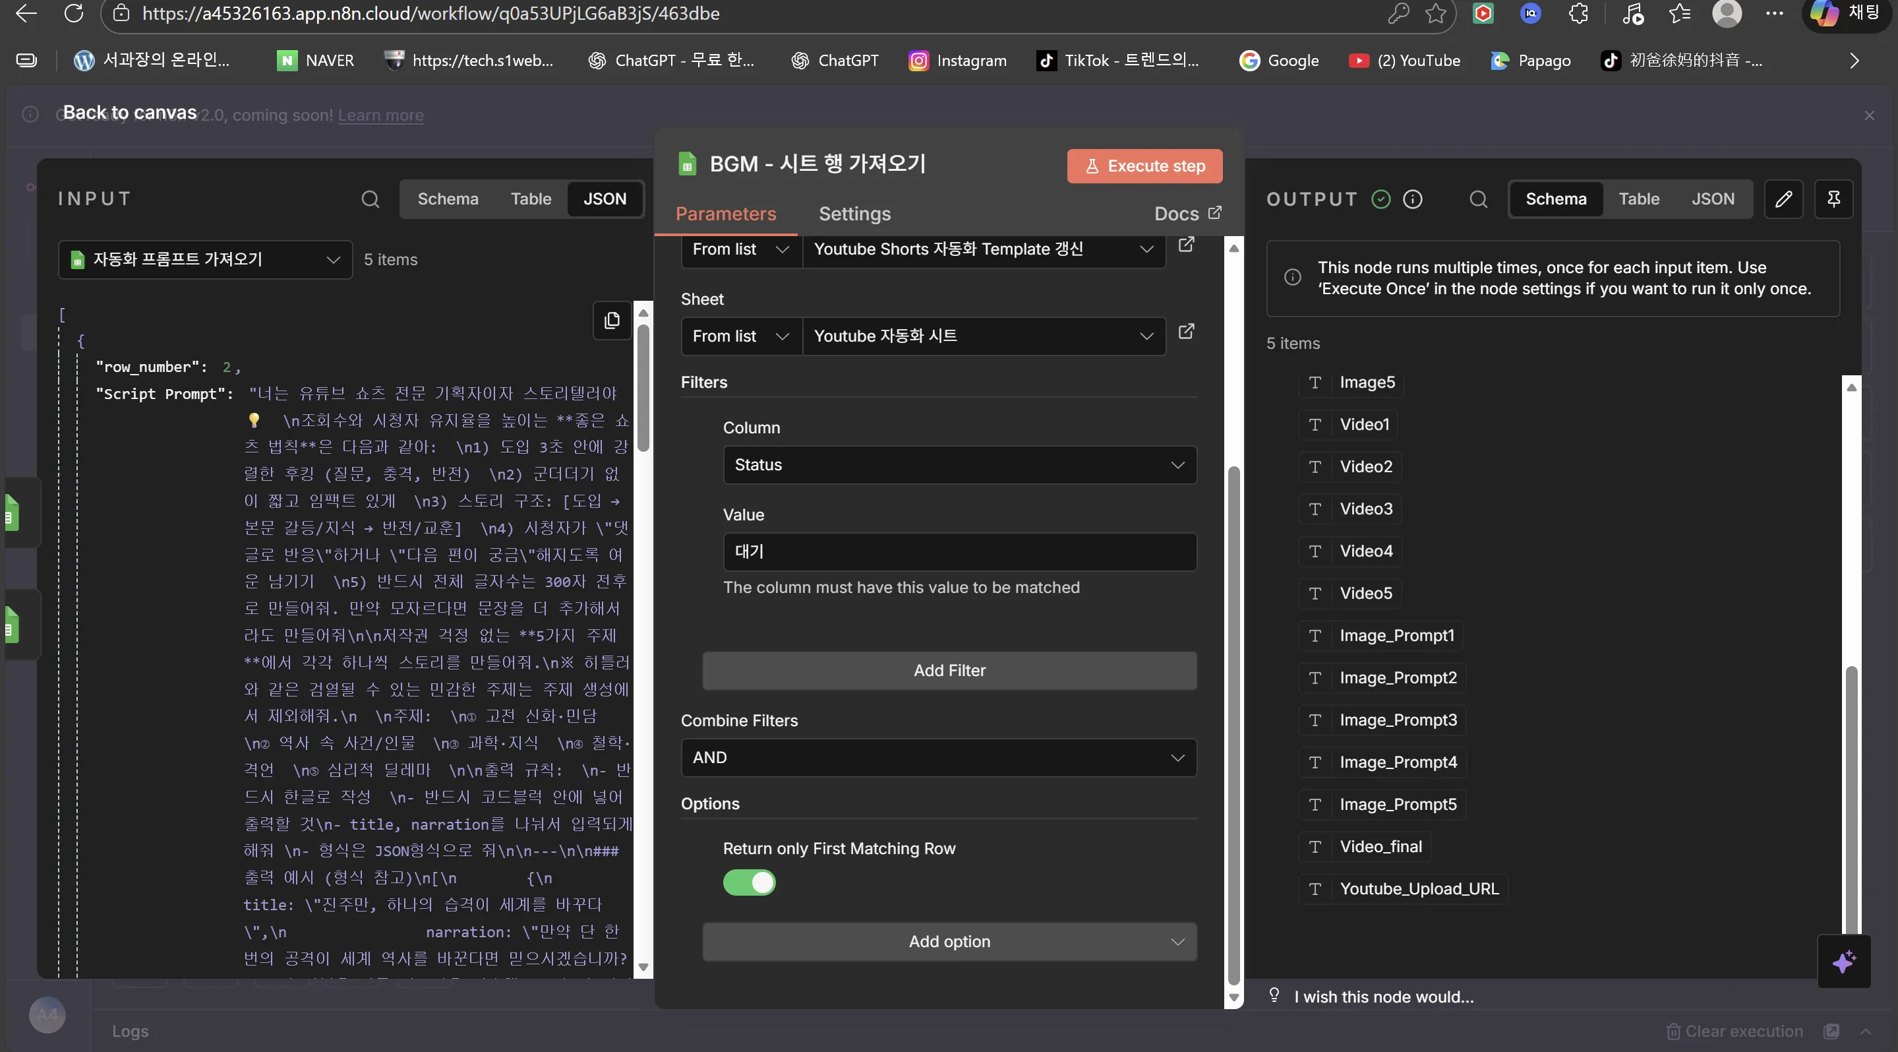Screen dimensions: 1898x1052
Task: Click the search icon in the INPUT panel
Action: (371, 199)
